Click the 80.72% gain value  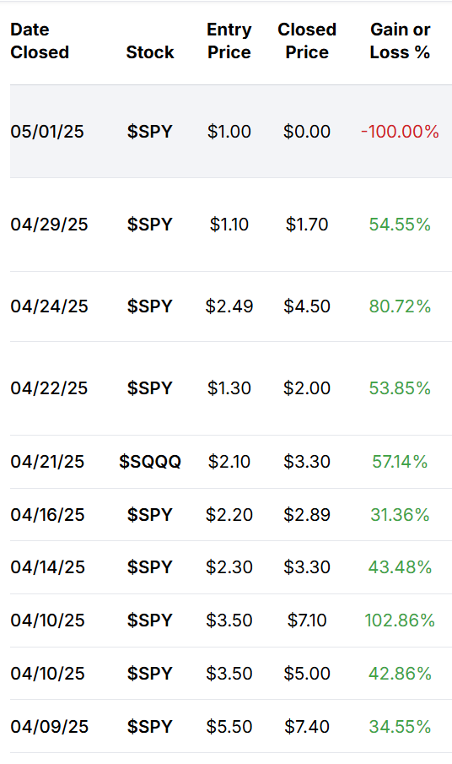pyautogui.click(x=400, y=306)
